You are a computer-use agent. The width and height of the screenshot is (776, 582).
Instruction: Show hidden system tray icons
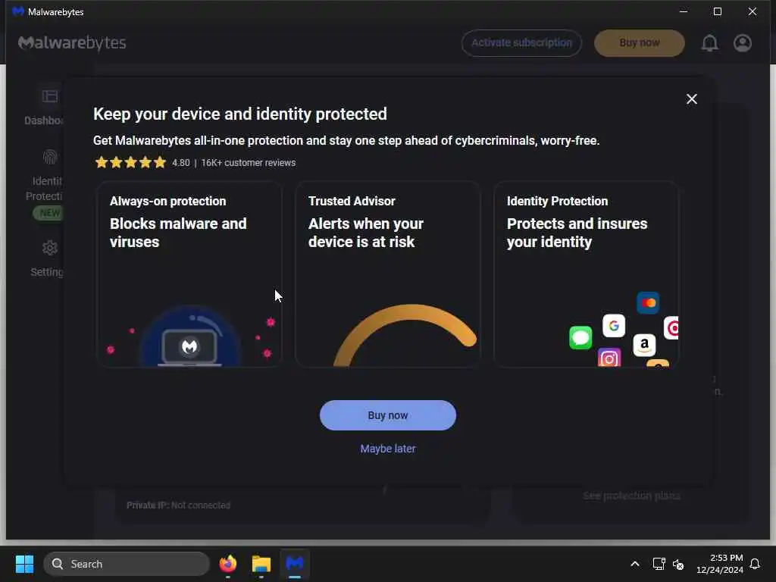pos(634,564)
